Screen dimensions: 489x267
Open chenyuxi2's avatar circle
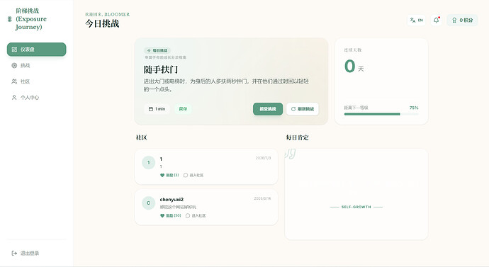point(148,203)
